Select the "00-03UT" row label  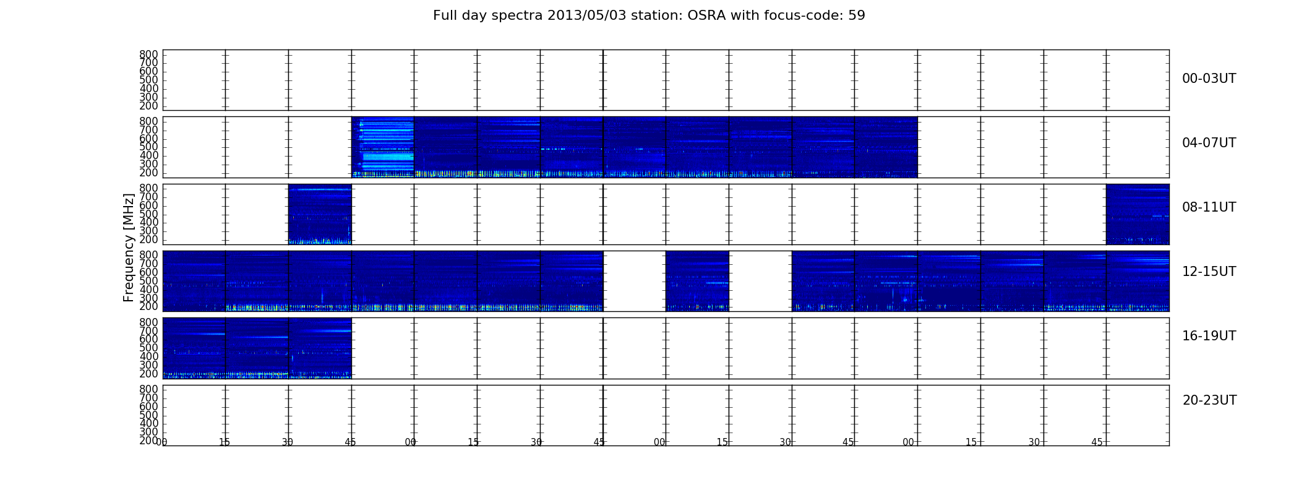[1209, 79]
